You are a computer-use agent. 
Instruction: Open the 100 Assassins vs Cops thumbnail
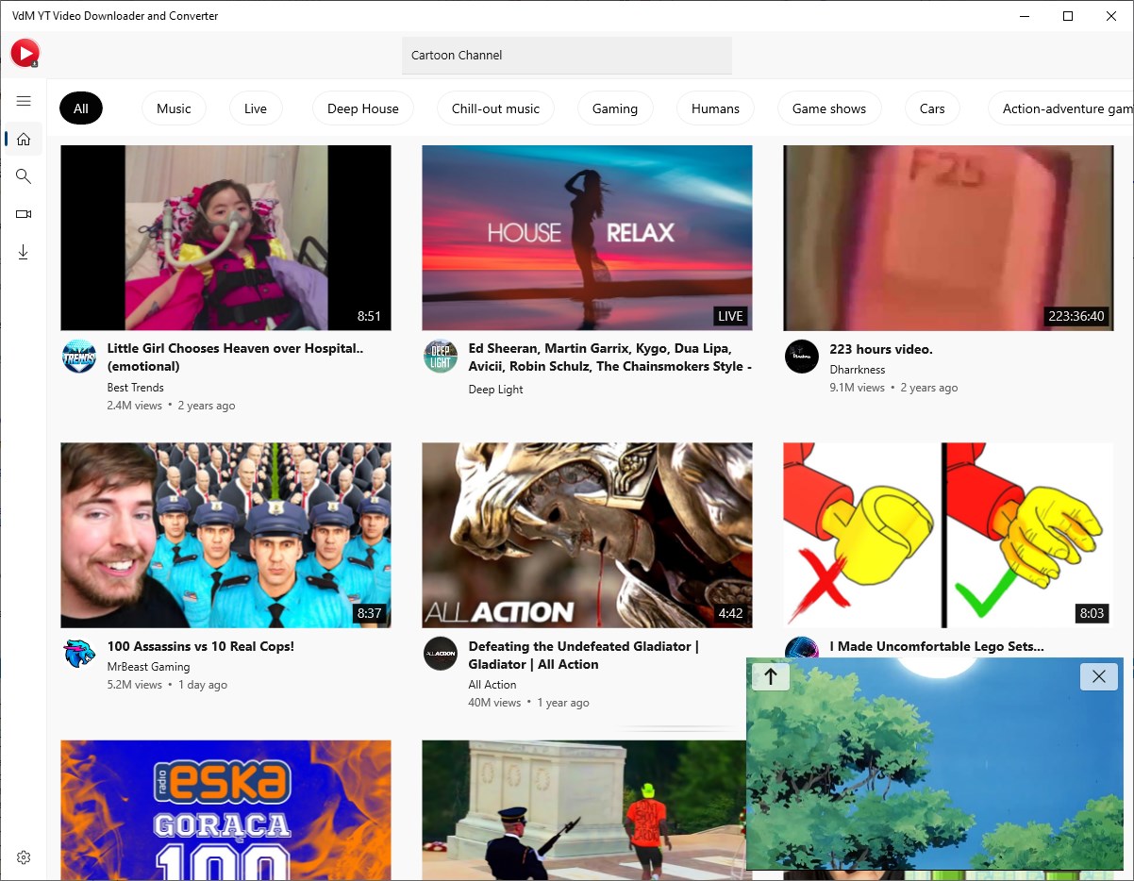225,536
